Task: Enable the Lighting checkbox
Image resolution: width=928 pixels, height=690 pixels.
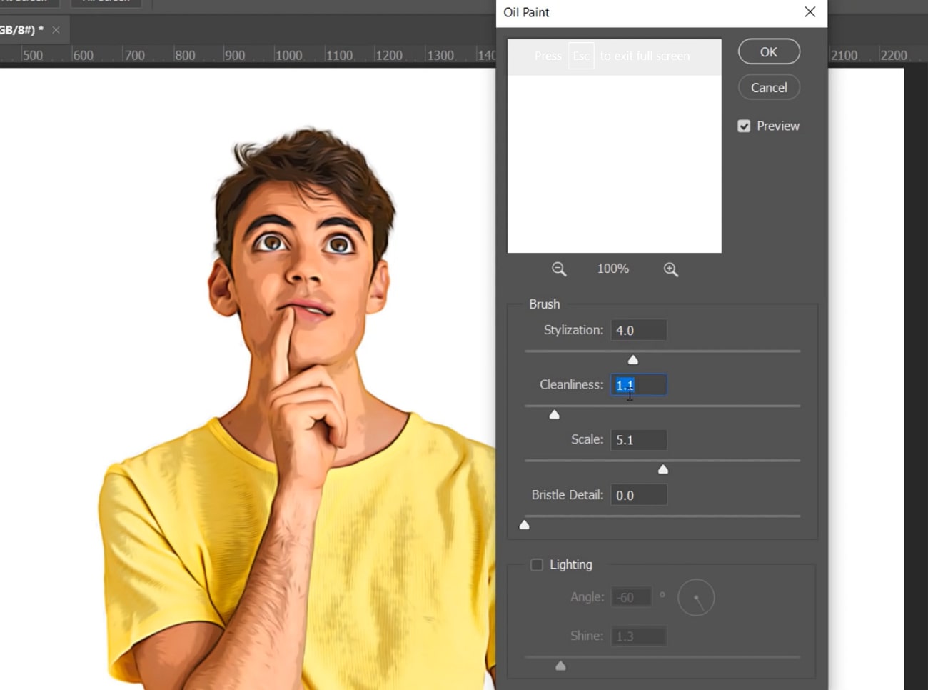Action: [x=537, y=565]
